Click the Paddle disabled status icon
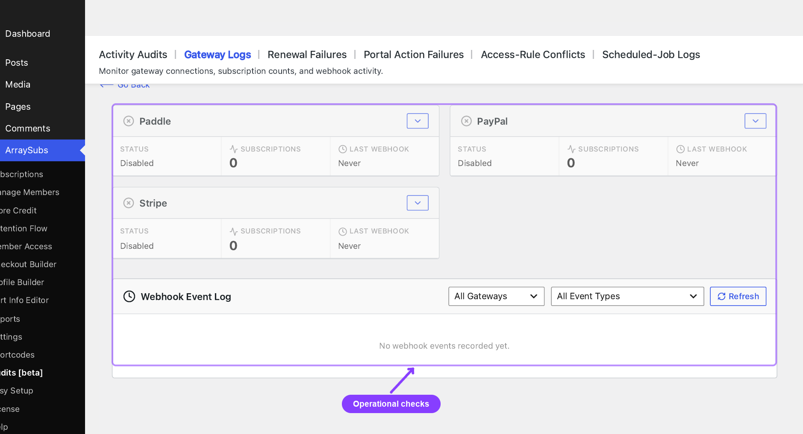Image resolution: width=803 pixels, height=434 pixels. tap(129, 121)
